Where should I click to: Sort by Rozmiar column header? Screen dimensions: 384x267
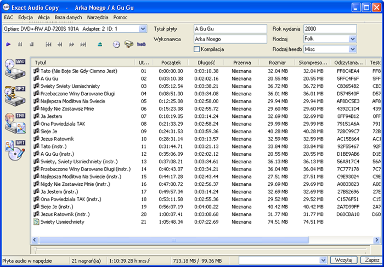pos(277,63)
